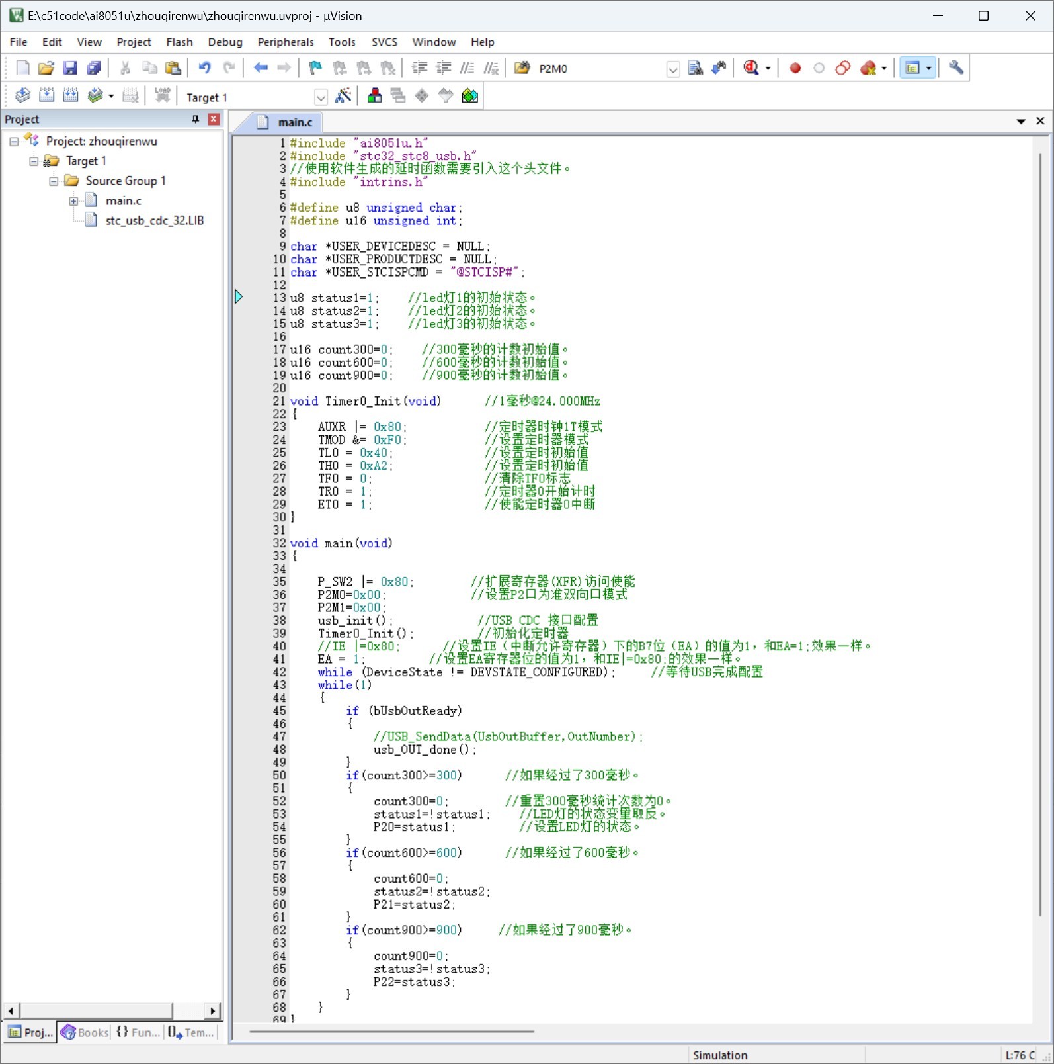Insert a breakpoint with the red dot
The width and height of the screenshot is (1054, 1064).
[795, 67]
